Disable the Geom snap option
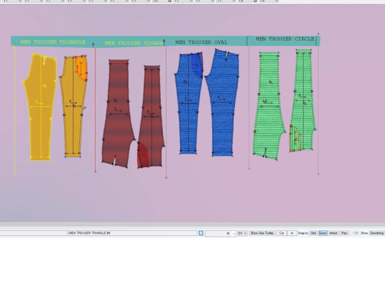The height and width of the screenshot is (289, 385). (323, 233)
